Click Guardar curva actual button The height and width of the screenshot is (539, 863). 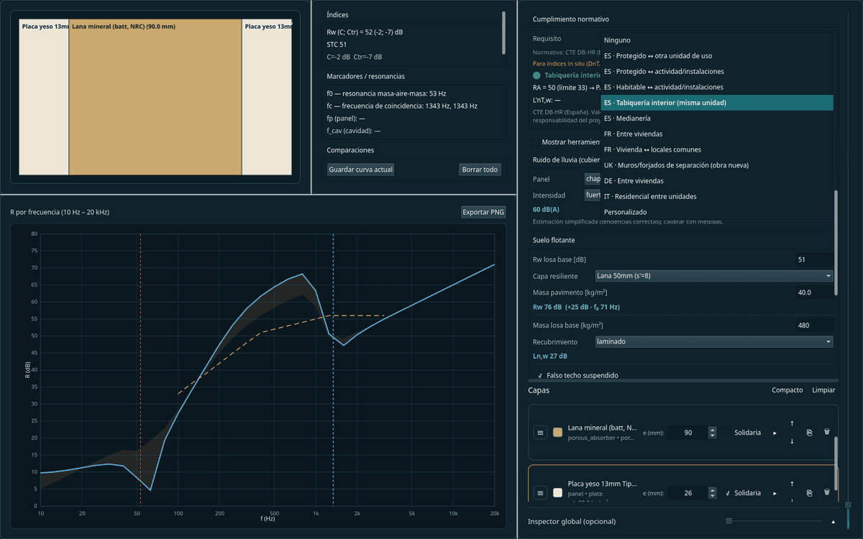click(360, 170)
